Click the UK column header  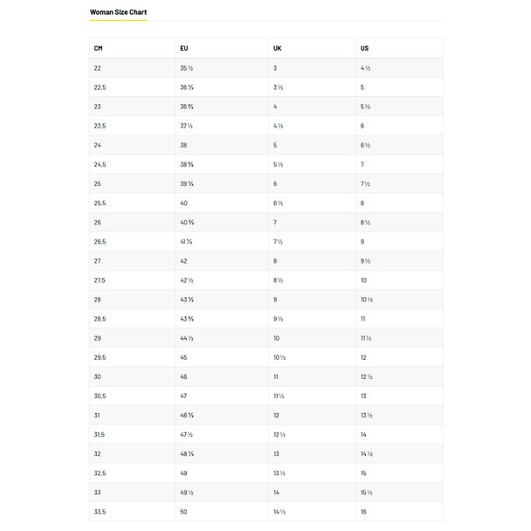277,48
